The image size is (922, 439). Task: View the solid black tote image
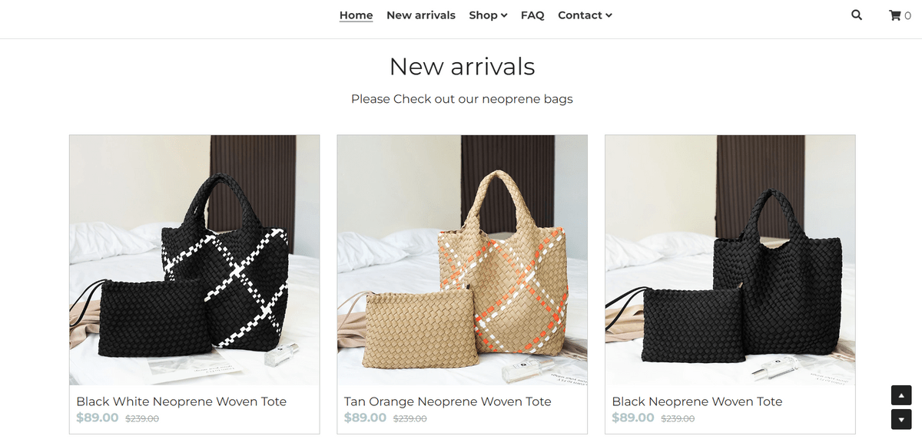point(730,260)
